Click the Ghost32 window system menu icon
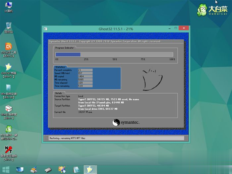This screenshot has height=174, width=232. click(x=45, y=29)
